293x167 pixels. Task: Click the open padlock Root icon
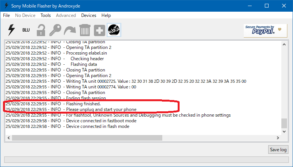point(41,30)
